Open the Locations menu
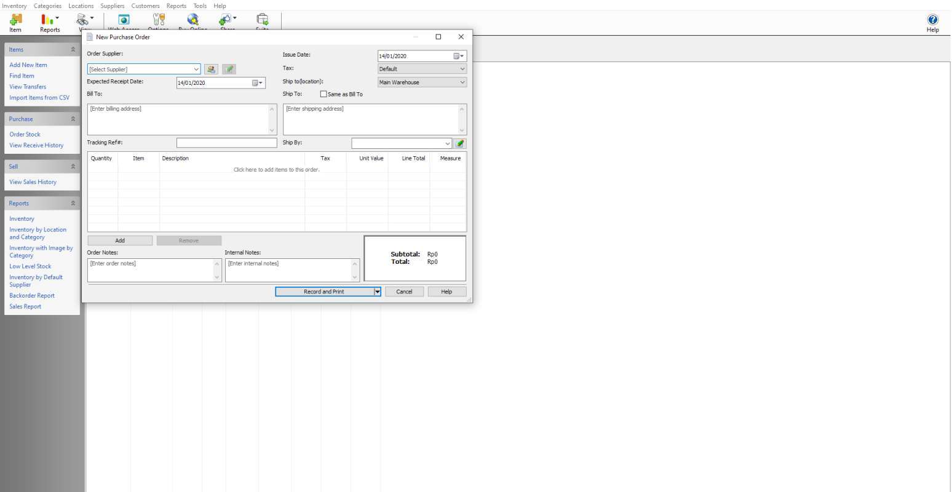The image size is (952, 492). (x=81, y=6)
